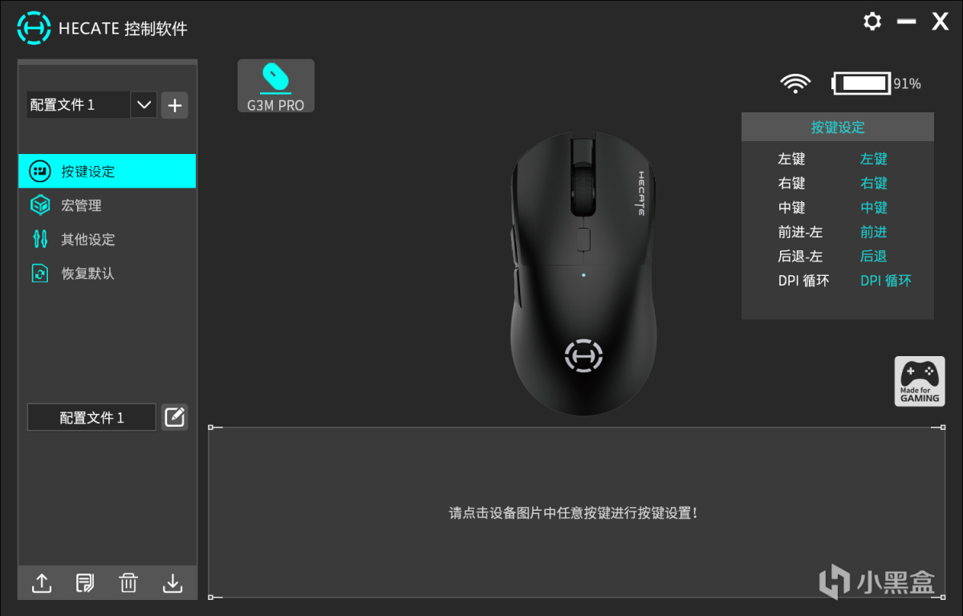Screen dimensions: 963x616
Task: Open the 宏管理 macro management section
Action: coord(108,205)
